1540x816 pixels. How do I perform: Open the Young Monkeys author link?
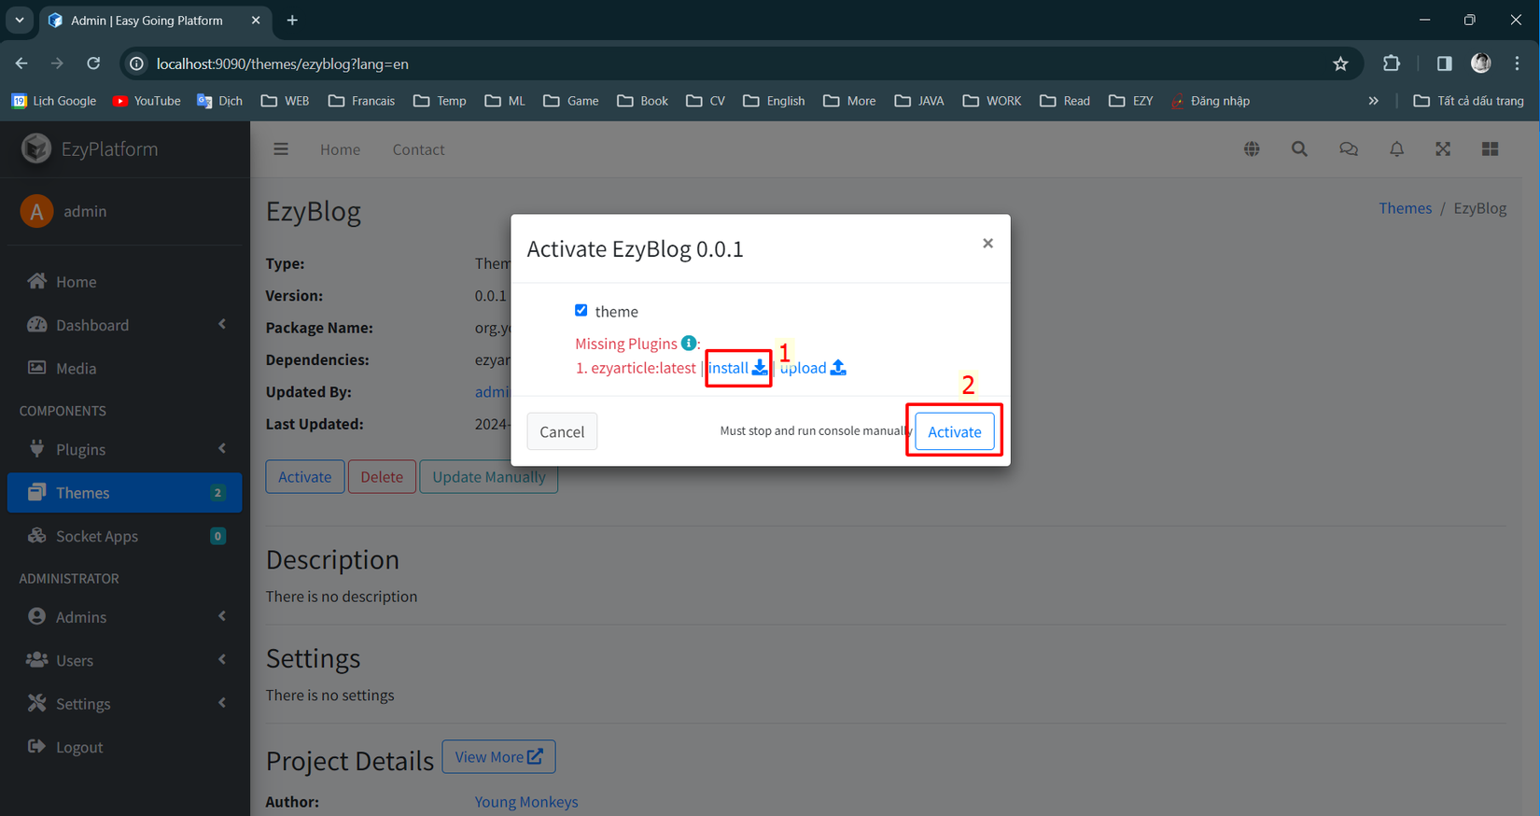(x=526, y=802)
